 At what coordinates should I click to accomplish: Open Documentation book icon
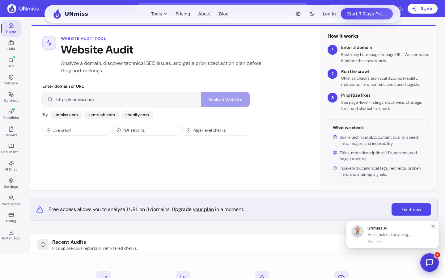[x=11, y=149]
